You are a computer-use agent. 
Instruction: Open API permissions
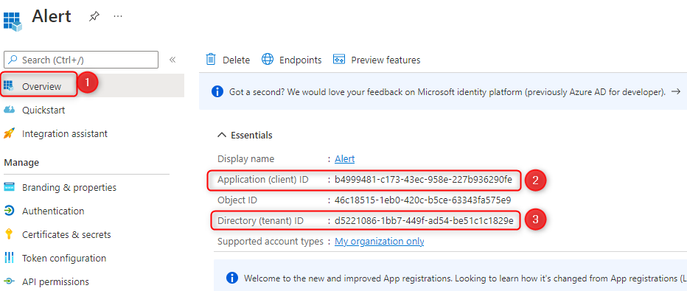55,281
